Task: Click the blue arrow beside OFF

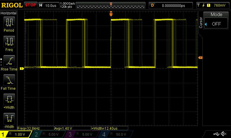Action: pyautogui.click(x=206, y=24)
